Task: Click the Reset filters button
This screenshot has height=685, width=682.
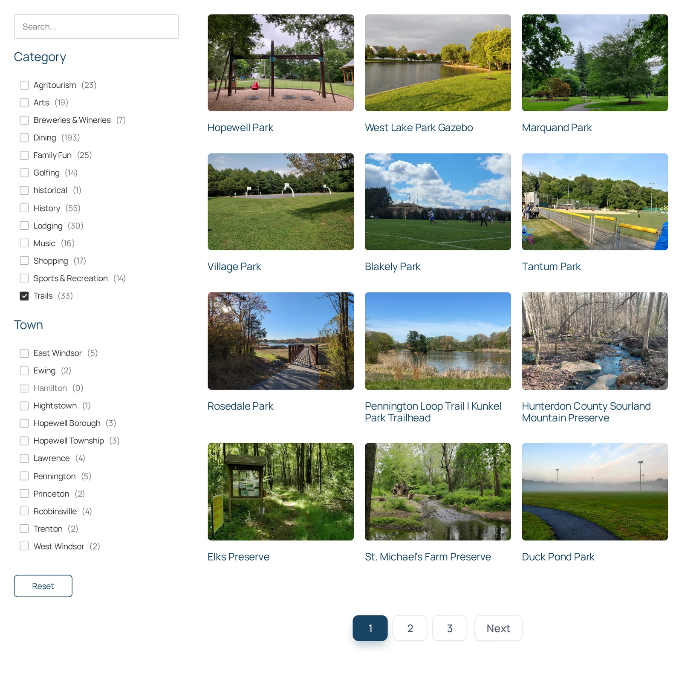Action: tap(43, 586)
